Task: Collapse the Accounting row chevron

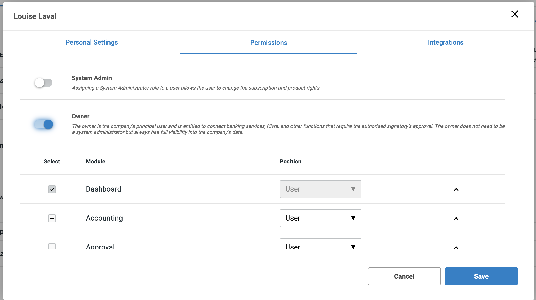Action: coord(456,219)
